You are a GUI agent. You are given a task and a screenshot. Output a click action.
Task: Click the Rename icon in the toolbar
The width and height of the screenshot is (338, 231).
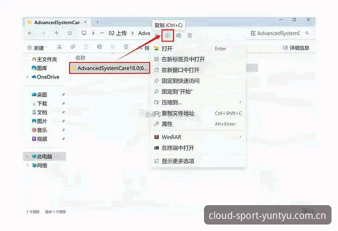pyautogui.click(x=99, y=47)
